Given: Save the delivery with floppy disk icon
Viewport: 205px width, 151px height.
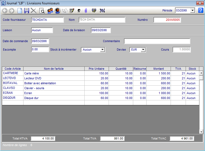Looking at the screenshot, I should pyautogui.click(x=26, y=11).
